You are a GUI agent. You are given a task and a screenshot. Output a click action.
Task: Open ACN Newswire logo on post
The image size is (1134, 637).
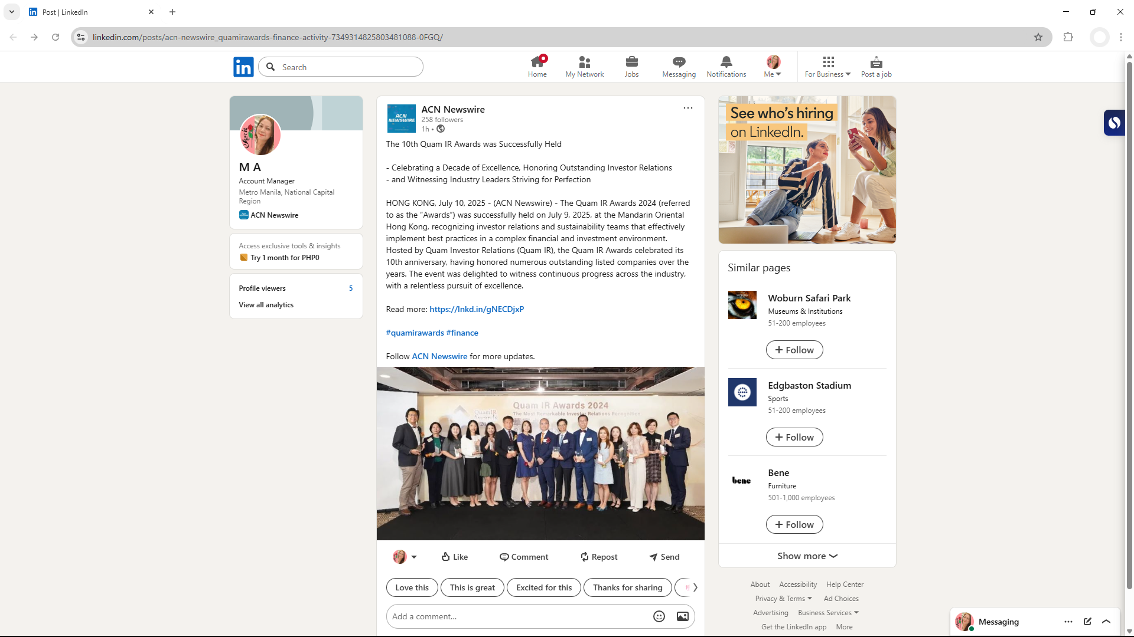402,119
